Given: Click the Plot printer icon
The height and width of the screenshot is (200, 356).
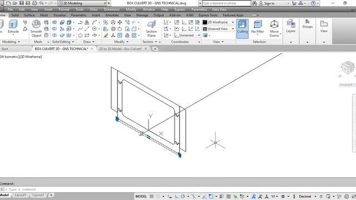Looking at the screenshot, I should pos(34,3).
